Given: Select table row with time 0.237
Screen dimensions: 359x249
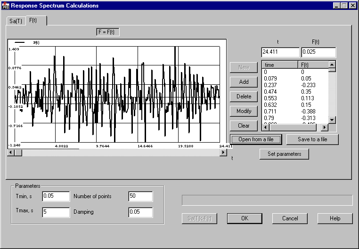Looking at the screenshot, I should point(295,85).
